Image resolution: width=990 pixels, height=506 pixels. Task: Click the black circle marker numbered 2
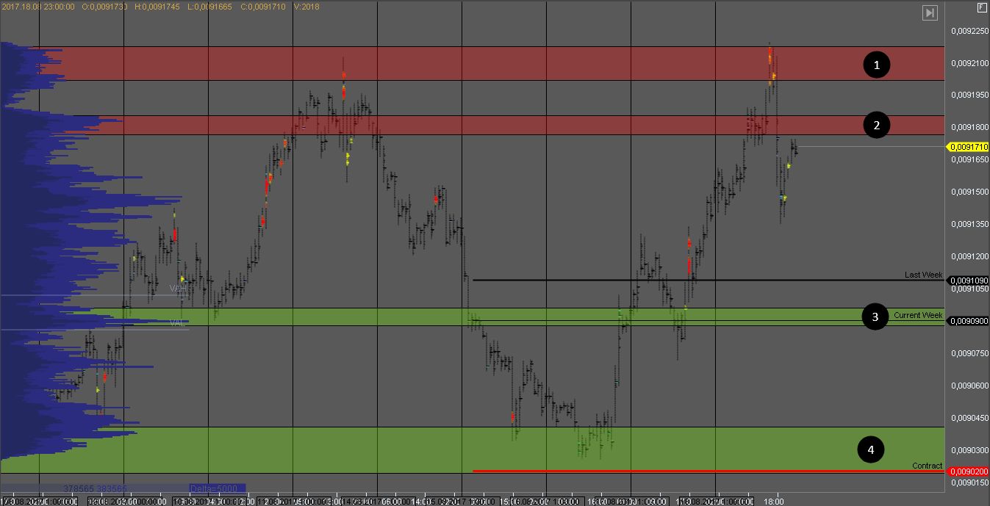(875, 126)
